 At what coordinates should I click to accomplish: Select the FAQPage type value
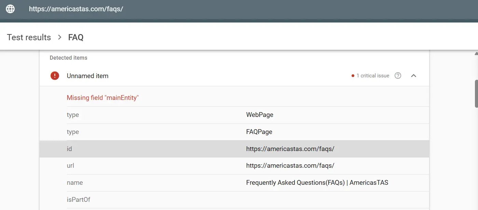[x=259, y=132]
